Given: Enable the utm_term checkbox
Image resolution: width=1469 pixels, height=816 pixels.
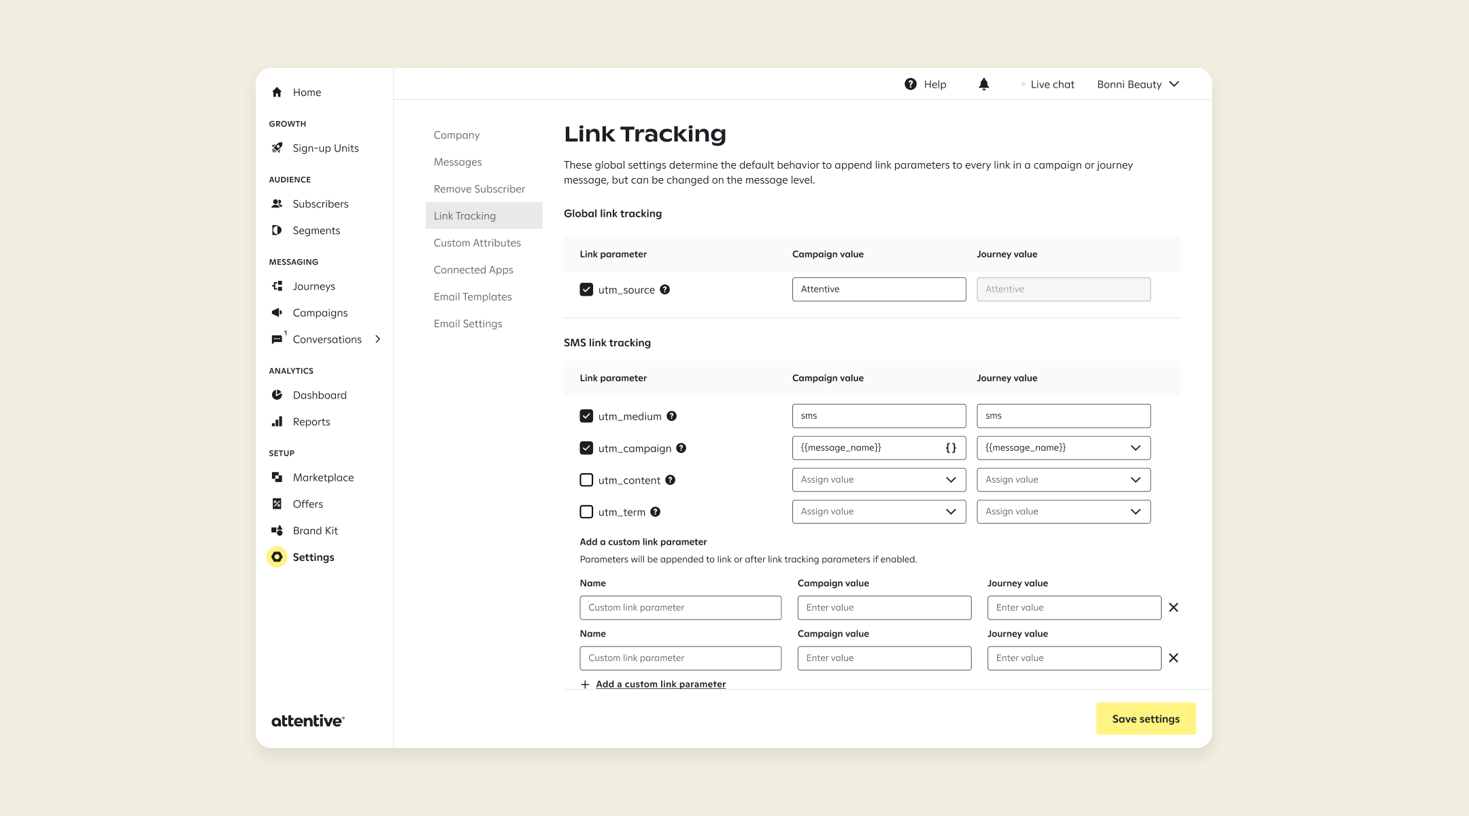Looking at the screenshot, I should 586,512.
